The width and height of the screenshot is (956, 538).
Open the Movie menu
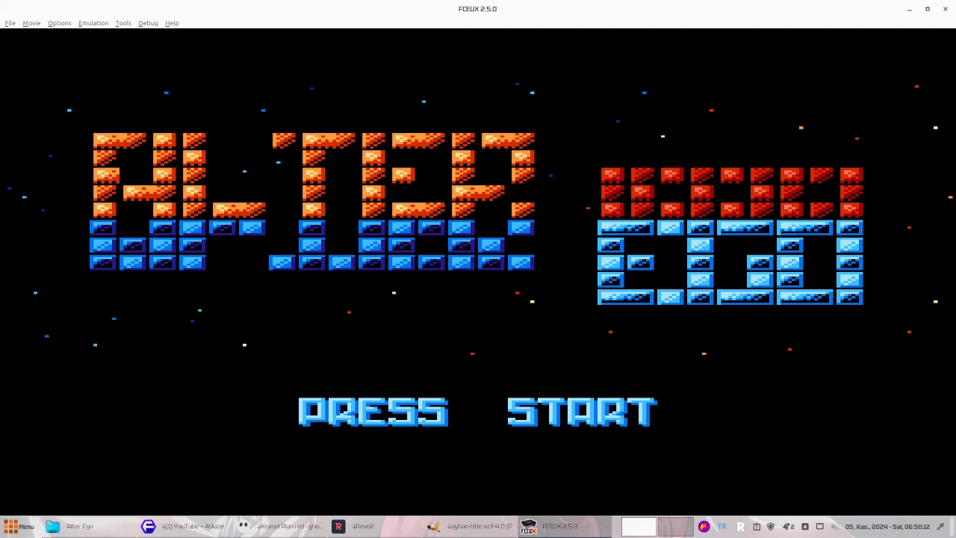[x=31, y=23]
